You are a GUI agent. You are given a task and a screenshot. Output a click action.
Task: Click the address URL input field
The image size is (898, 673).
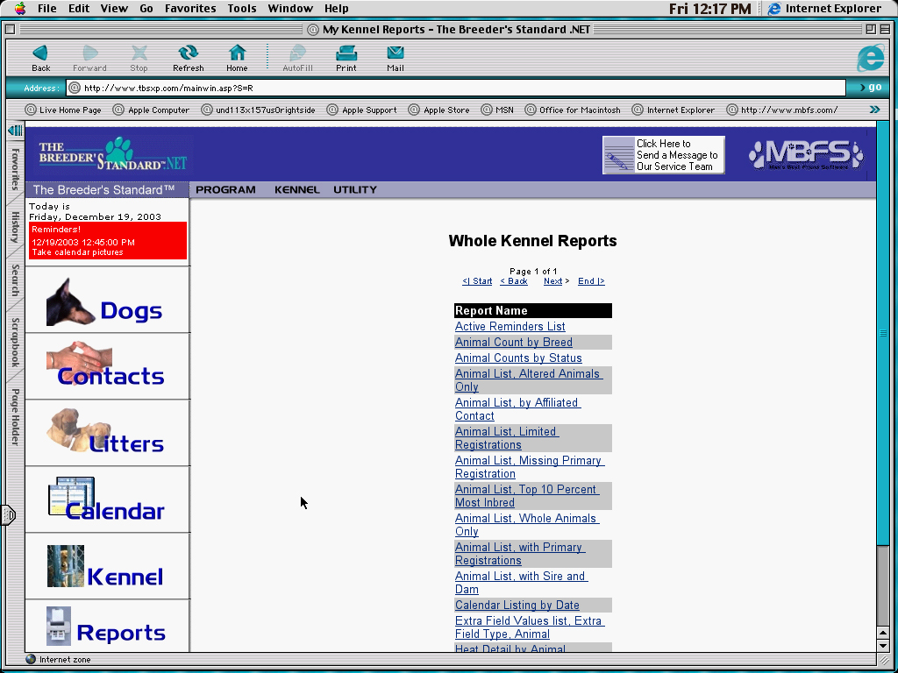456,88
